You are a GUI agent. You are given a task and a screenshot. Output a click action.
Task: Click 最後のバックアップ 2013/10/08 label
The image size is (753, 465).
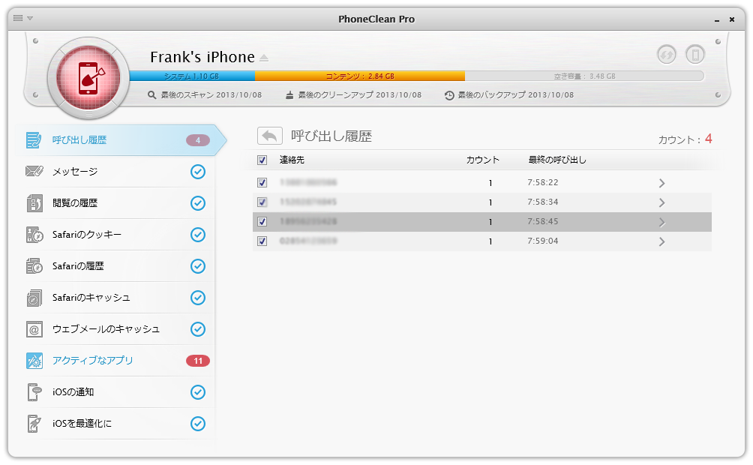515,95
